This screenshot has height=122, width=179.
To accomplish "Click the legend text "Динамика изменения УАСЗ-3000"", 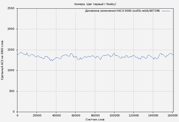I will point(108,11).
